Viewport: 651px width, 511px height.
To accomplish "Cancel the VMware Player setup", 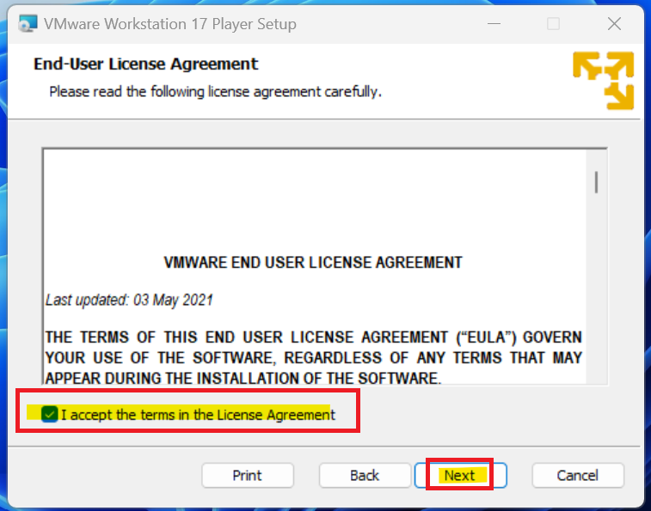I will click(x=578, y=475).
